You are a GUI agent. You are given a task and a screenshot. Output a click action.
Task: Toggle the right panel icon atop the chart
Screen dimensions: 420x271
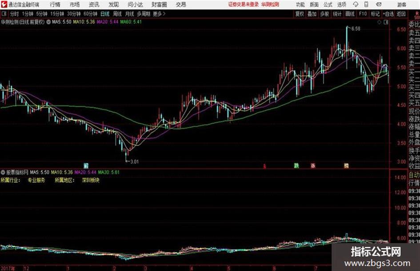[386, 22]
